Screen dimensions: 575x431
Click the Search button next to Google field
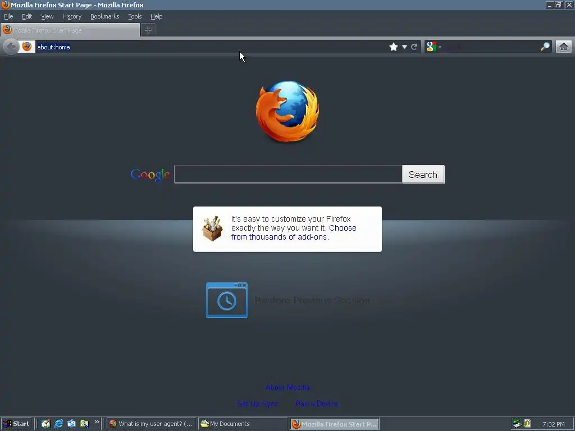coord(423,175)
